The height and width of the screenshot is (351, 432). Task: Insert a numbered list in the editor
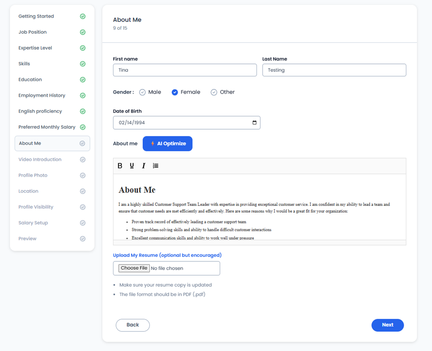[156, 166]
